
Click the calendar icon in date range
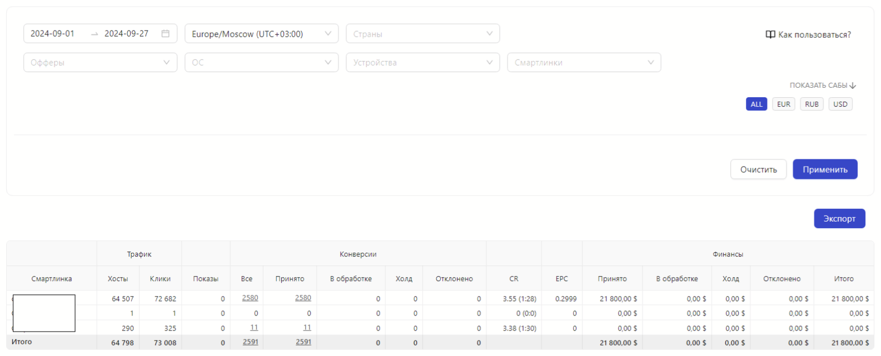(x=165, y=33)
